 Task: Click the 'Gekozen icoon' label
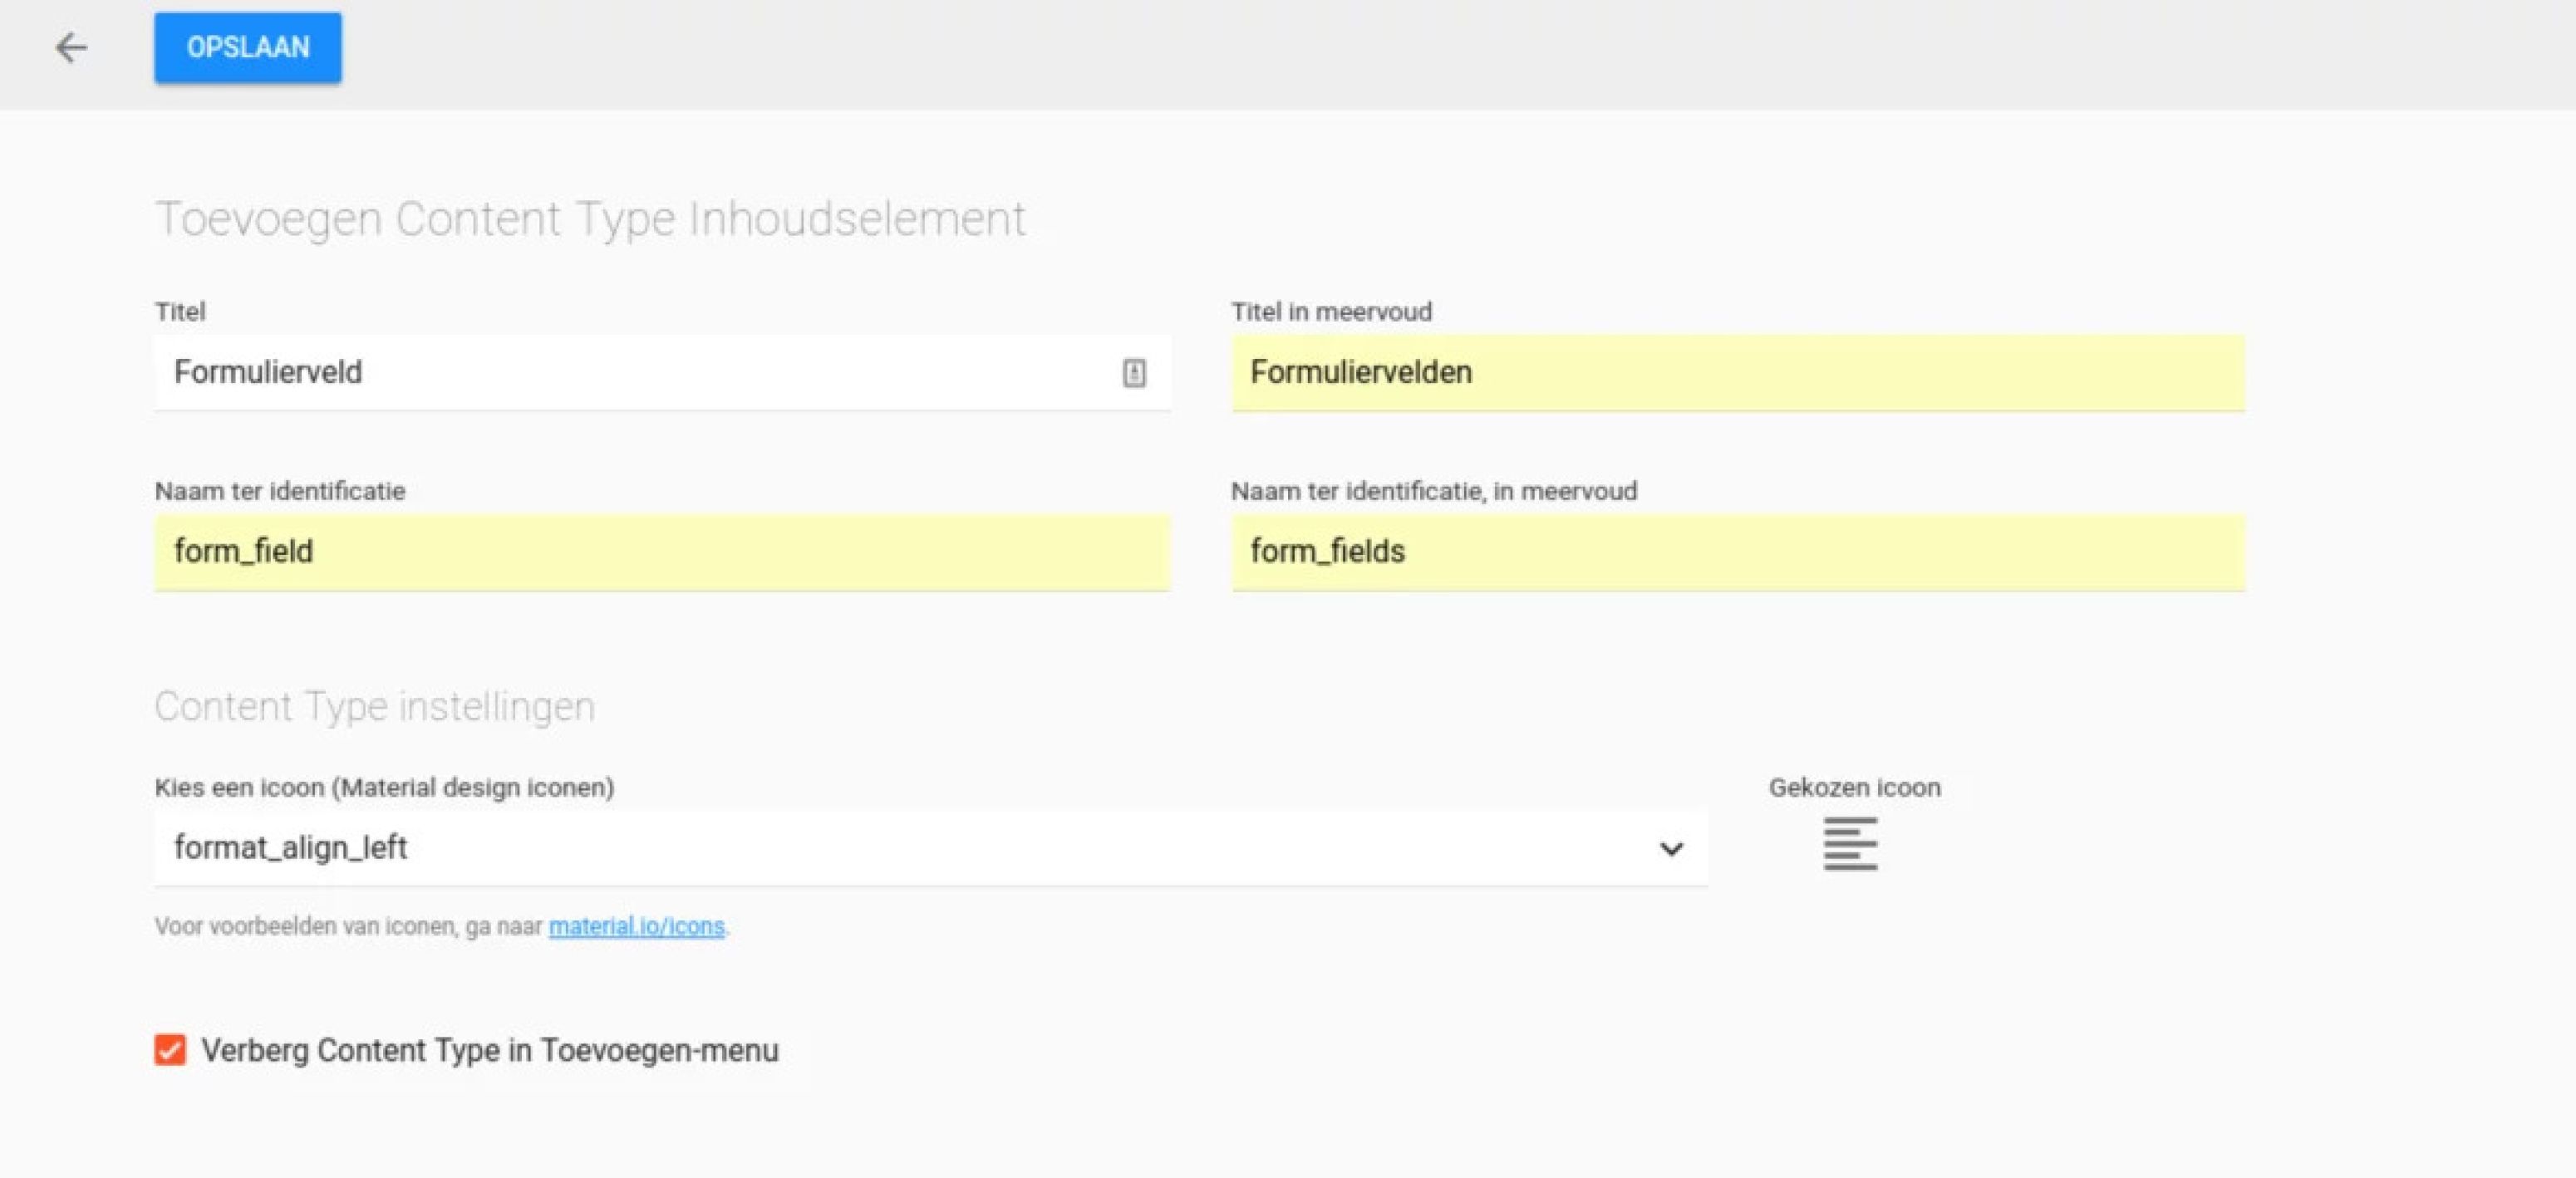click(x=1854, y=788)
